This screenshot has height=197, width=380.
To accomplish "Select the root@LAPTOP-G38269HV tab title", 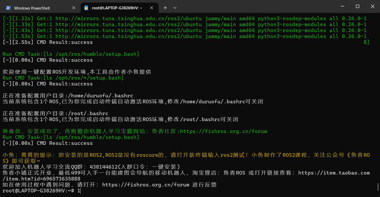I will pos(117,8).
